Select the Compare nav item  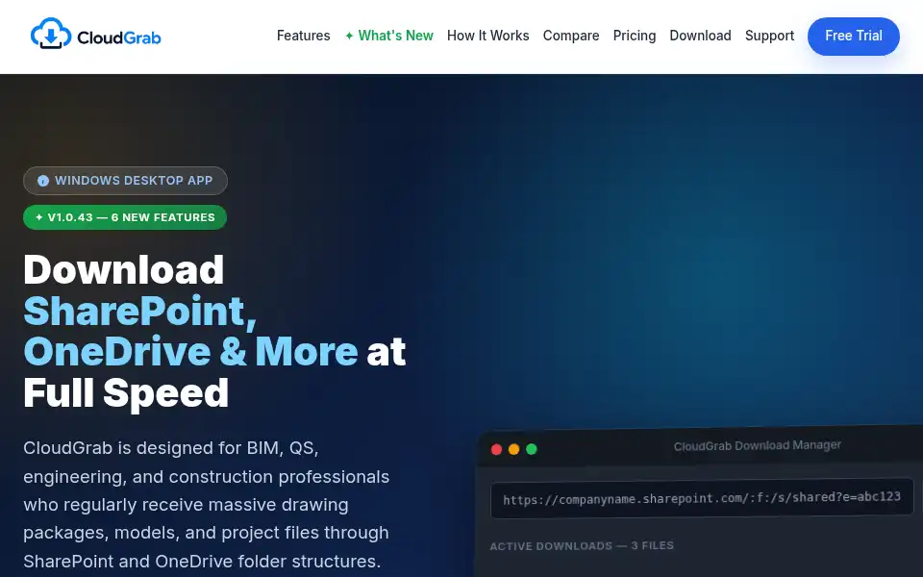571,36
